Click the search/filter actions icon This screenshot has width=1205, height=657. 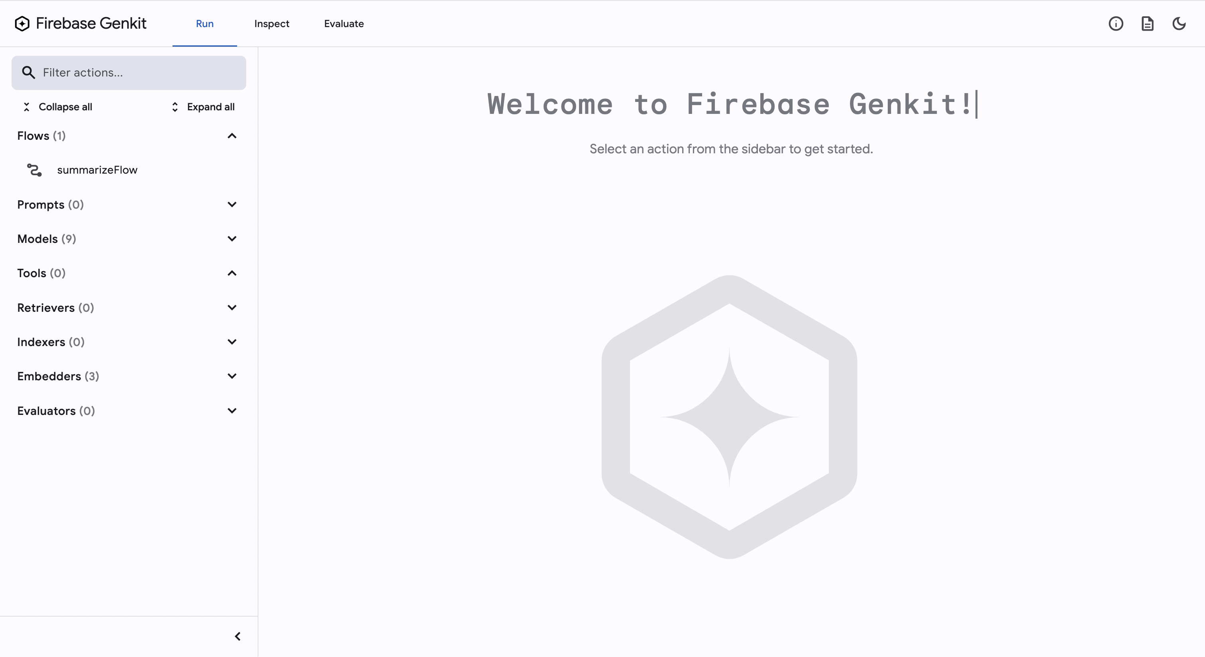point(28,72)
